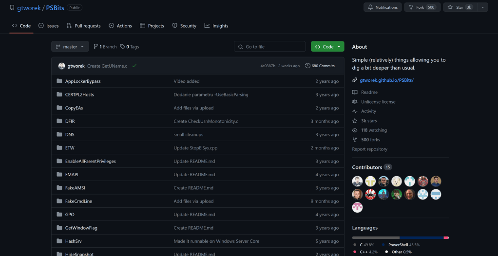Click the C++ pink segment of language bar

446,238
